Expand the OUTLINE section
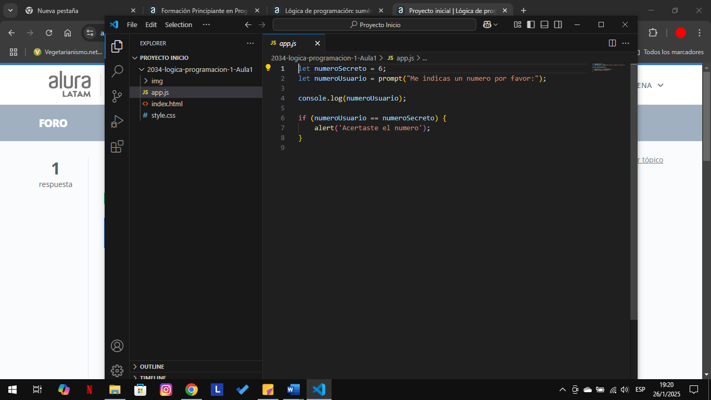This screenshot has height=400, width=711. (152, 367)
